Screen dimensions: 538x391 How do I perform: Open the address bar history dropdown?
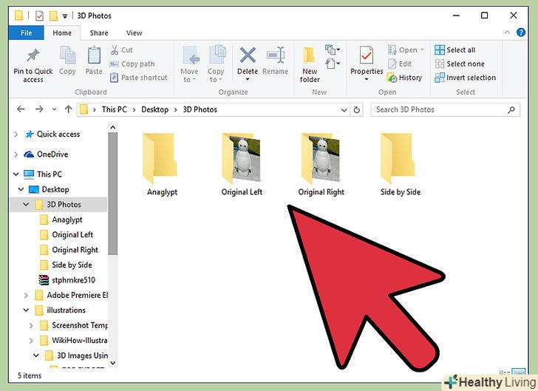tap(344, 110)
